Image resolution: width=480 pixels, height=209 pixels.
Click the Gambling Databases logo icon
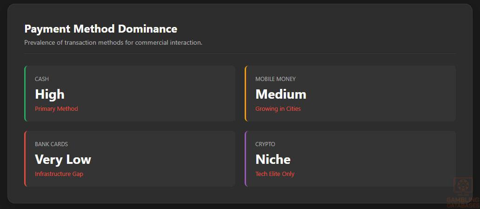click(463, 186)
